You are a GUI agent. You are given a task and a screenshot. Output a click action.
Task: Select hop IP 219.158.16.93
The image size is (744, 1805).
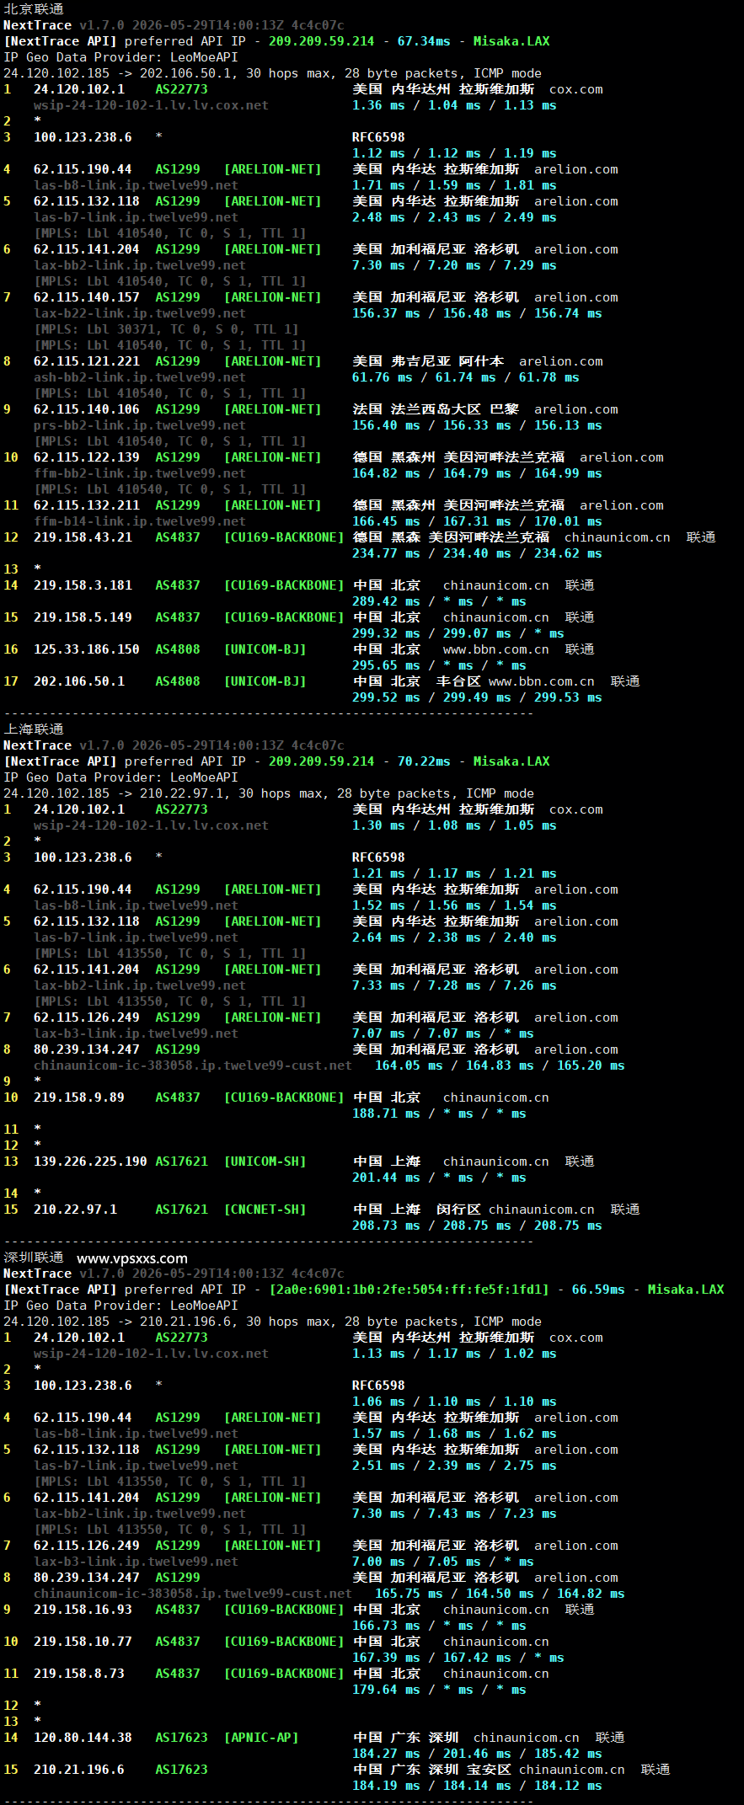[x=83, y=1610]
